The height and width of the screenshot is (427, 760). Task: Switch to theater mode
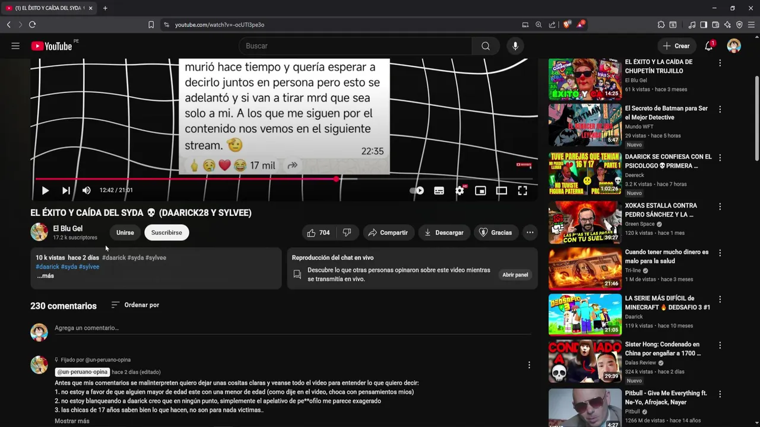point(502,190)
